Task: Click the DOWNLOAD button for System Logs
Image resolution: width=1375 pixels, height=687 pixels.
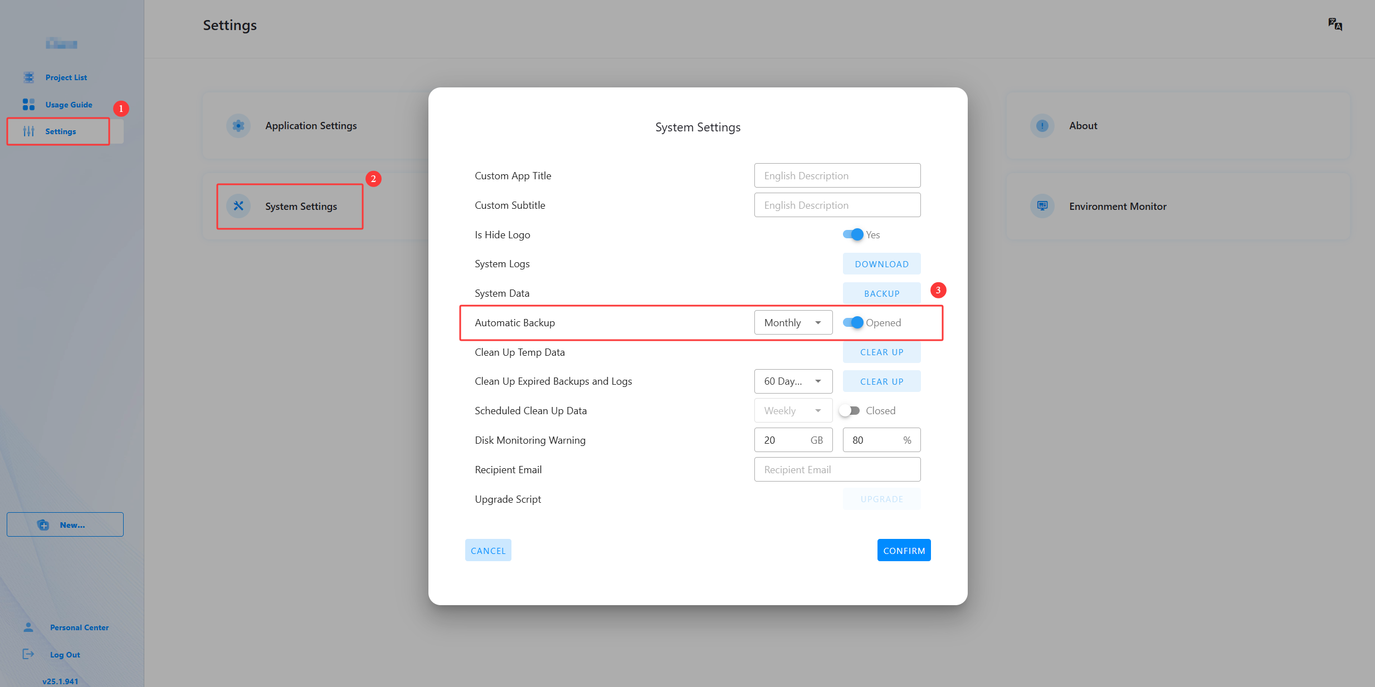Action: 881,263
